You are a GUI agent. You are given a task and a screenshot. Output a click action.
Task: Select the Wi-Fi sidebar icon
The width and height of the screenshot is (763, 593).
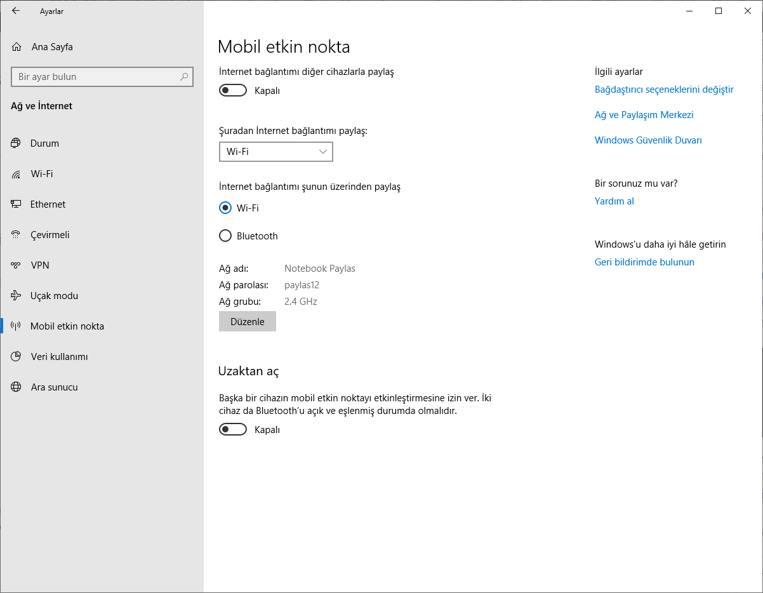click(15, 173)
